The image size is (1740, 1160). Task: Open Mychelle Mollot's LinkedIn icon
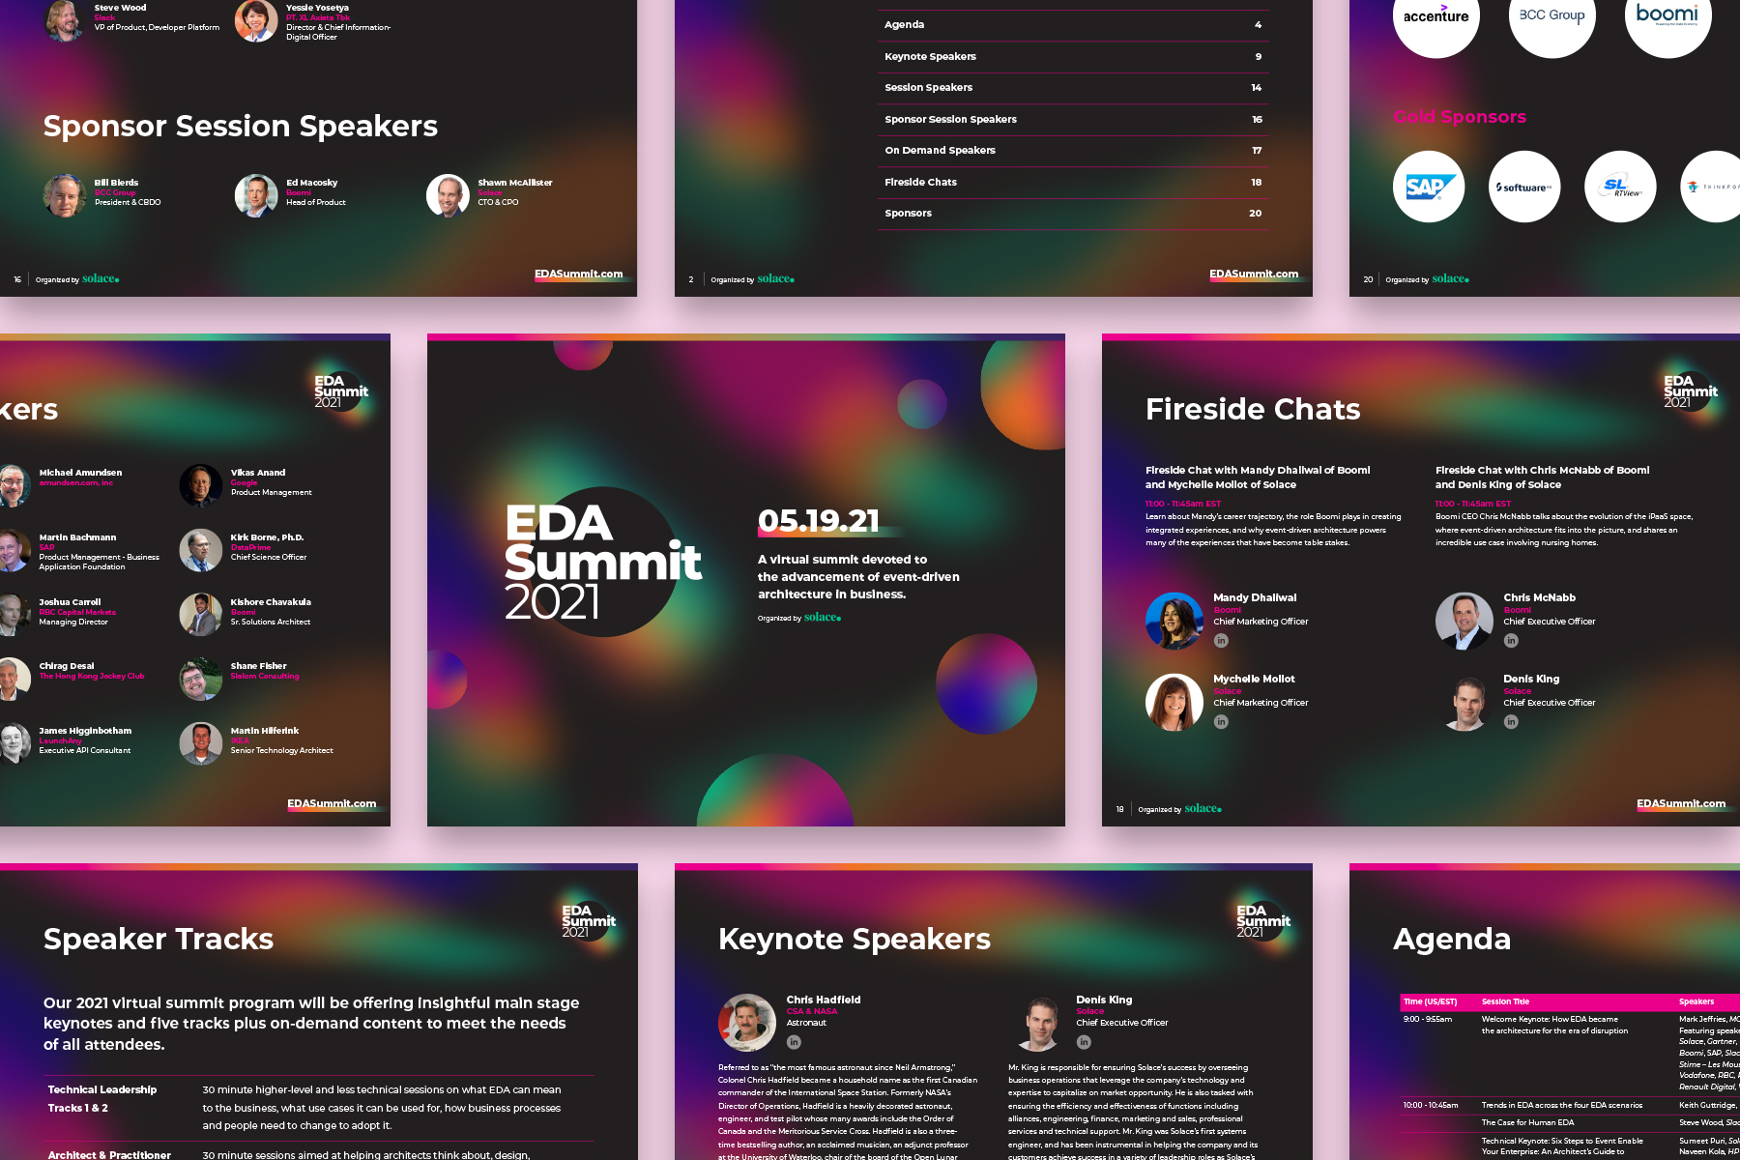[x=1221, y=722]
